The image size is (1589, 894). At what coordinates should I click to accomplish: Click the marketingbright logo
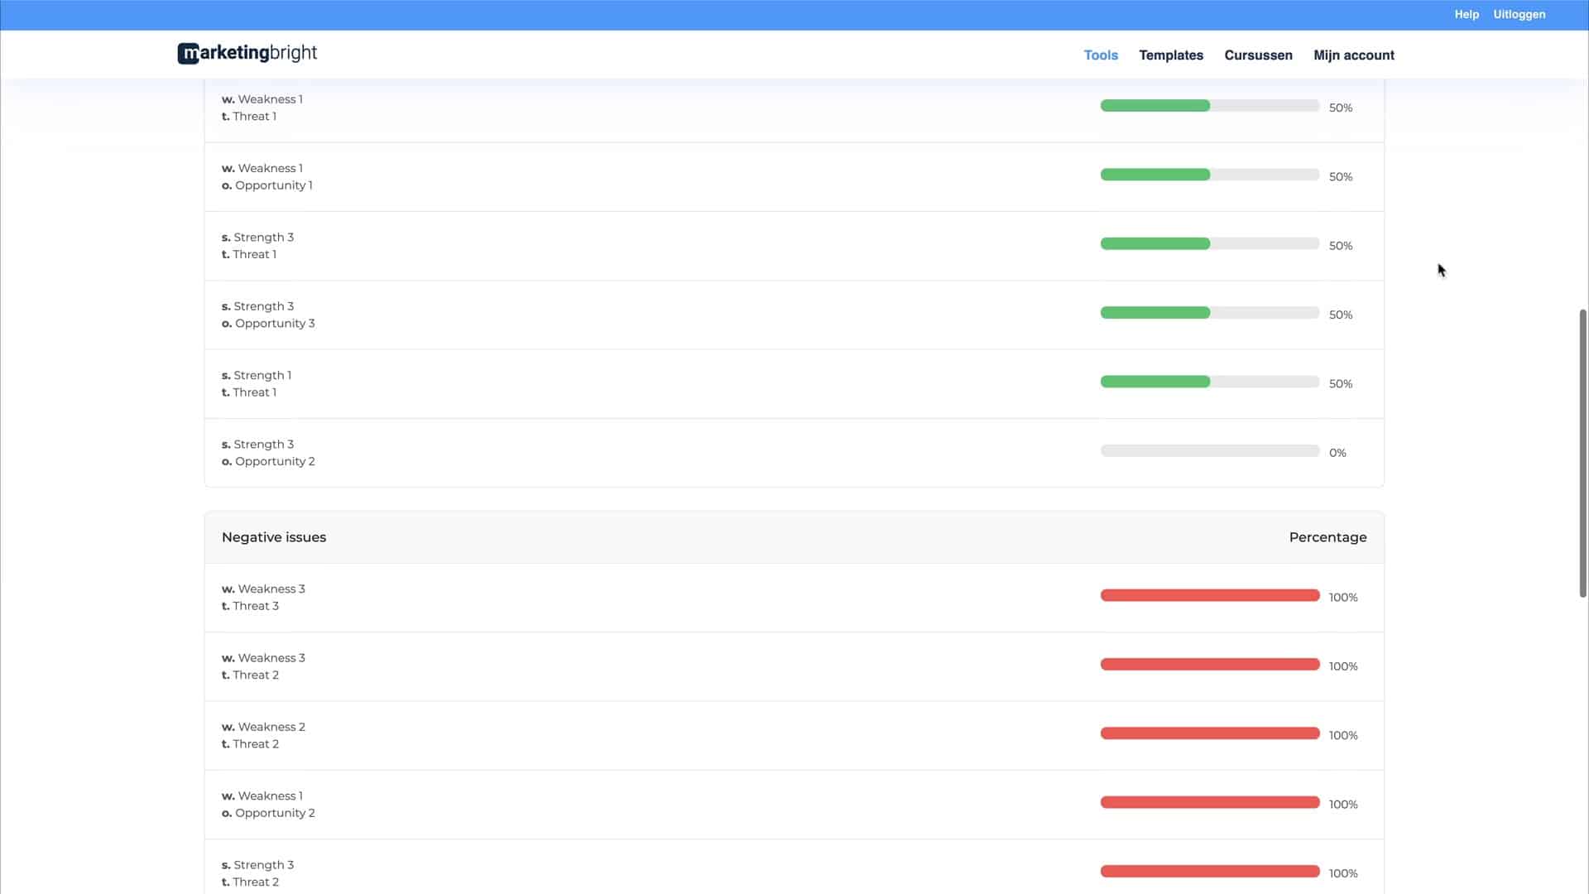(x=247, y=54)
